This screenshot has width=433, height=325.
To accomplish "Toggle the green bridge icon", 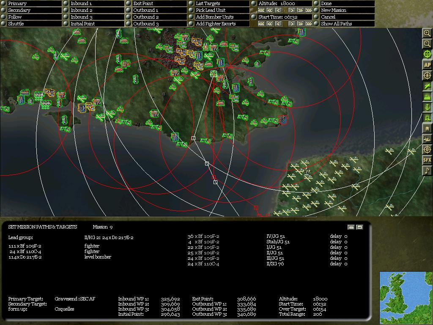I will [427, 118].
